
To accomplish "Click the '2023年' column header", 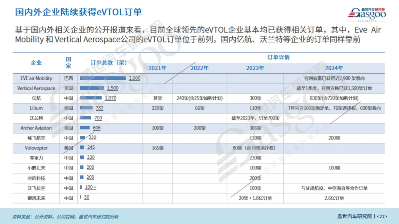I will [255, 68].
